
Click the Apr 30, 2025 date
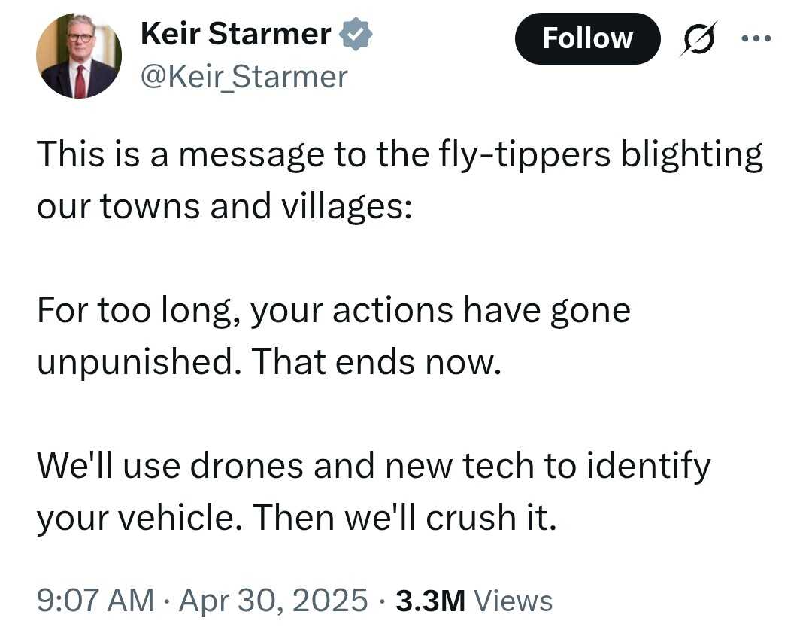pos(274,600)
